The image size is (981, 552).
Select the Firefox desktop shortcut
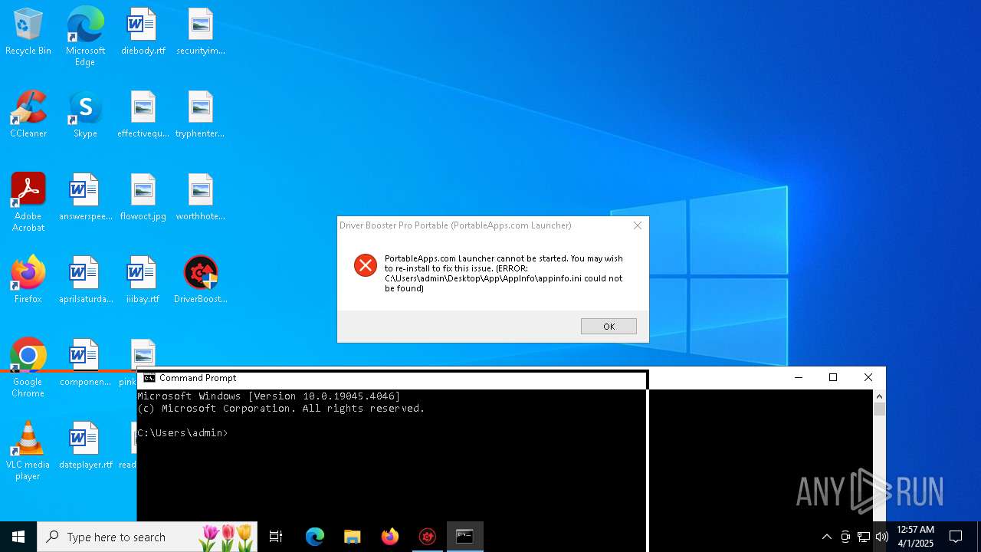(28, 280)
